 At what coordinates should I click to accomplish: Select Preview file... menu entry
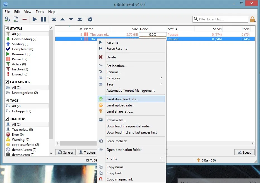coord(131,120)
